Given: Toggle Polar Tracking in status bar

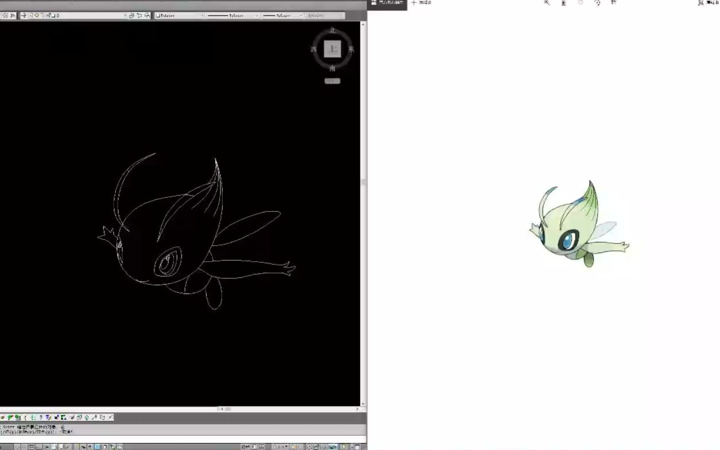Looking at the screenshot, I should pyautogui.click(x=47, y=447).
